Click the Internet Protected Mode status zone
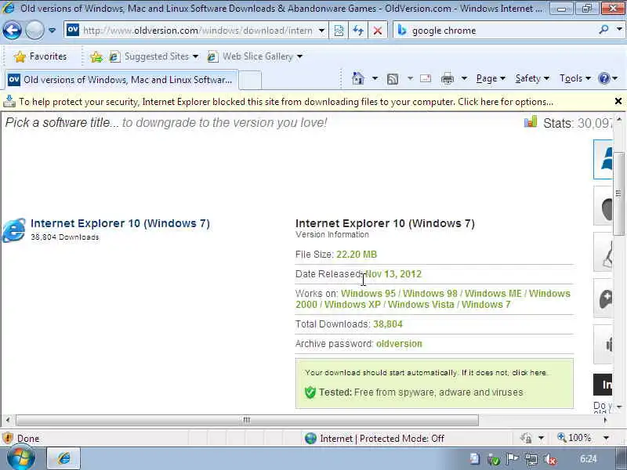 pyautogui.click(x=374, y=439)
